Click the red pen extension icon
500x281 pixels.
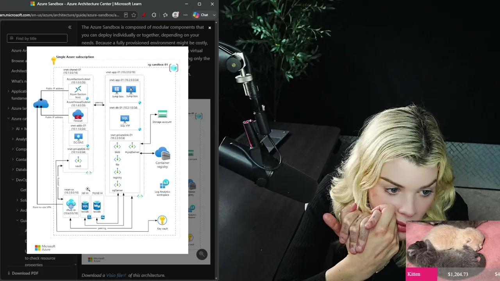tap(144, 15)
